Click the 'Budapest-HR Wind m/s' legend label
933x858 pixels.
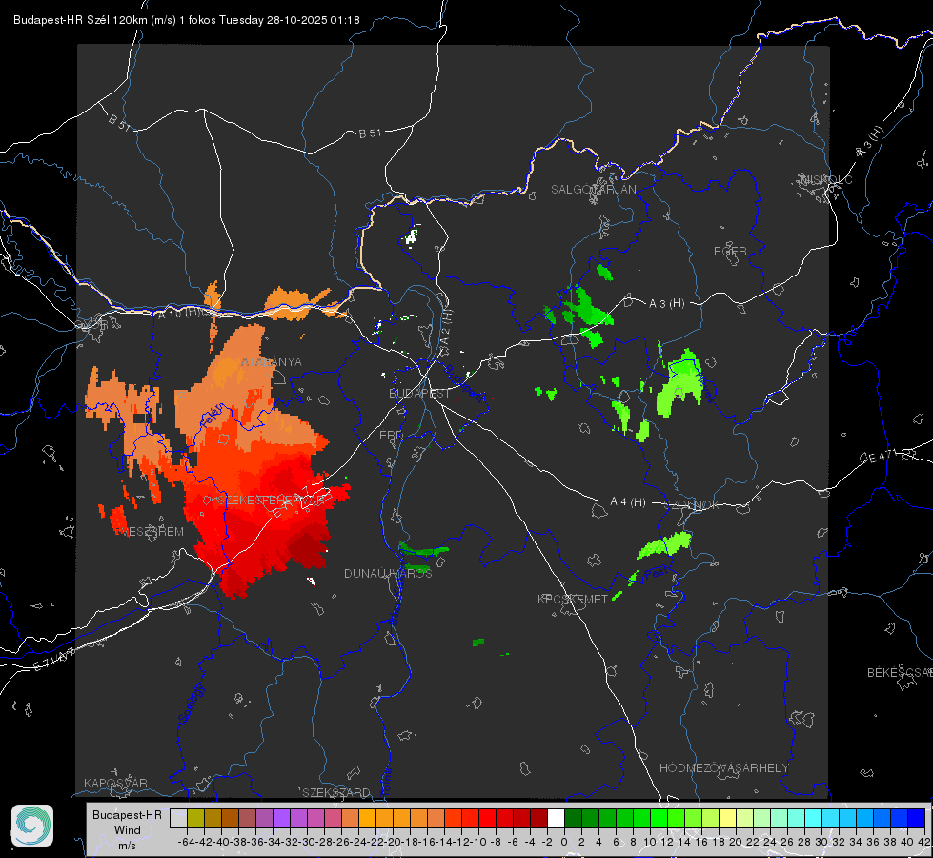128,829
